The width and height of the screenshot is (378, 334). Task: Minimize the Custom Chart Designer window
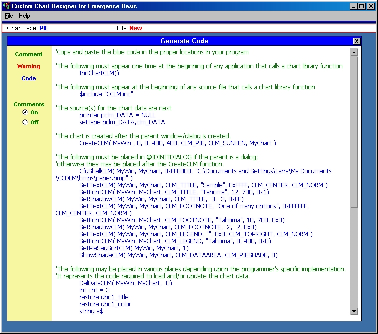pyautogui.click(x=353, y=6)
